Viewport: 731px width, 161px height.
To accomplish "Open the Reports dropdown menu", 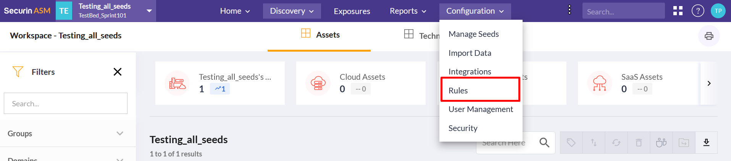I will tap(408, 11).
